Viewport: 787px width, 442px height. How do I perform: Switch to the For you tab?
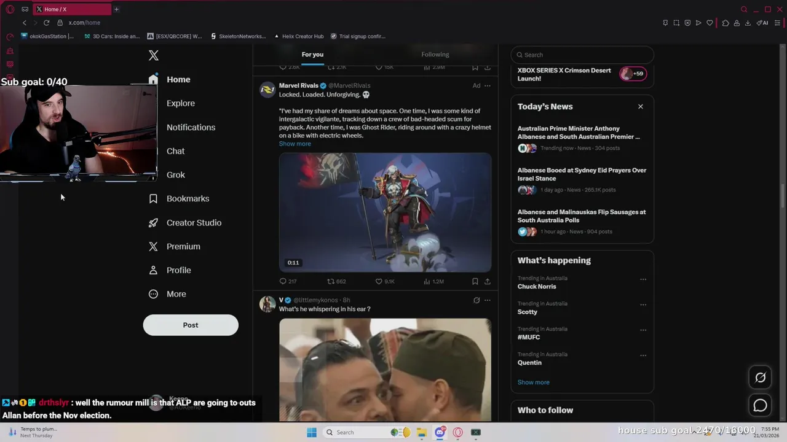[312, 55]
